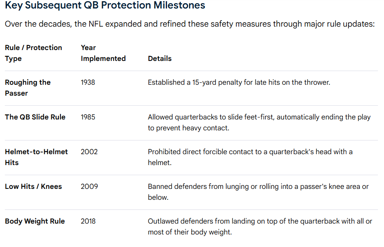The image size is (384, 247).
Task: Click the 'Prohibited direct forcible contact' details text
Action: point(250,157)
